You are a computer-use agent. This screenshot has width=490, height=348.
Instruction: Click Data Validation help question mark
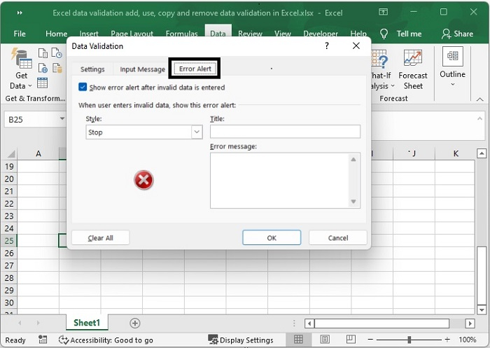click(327, 46)
